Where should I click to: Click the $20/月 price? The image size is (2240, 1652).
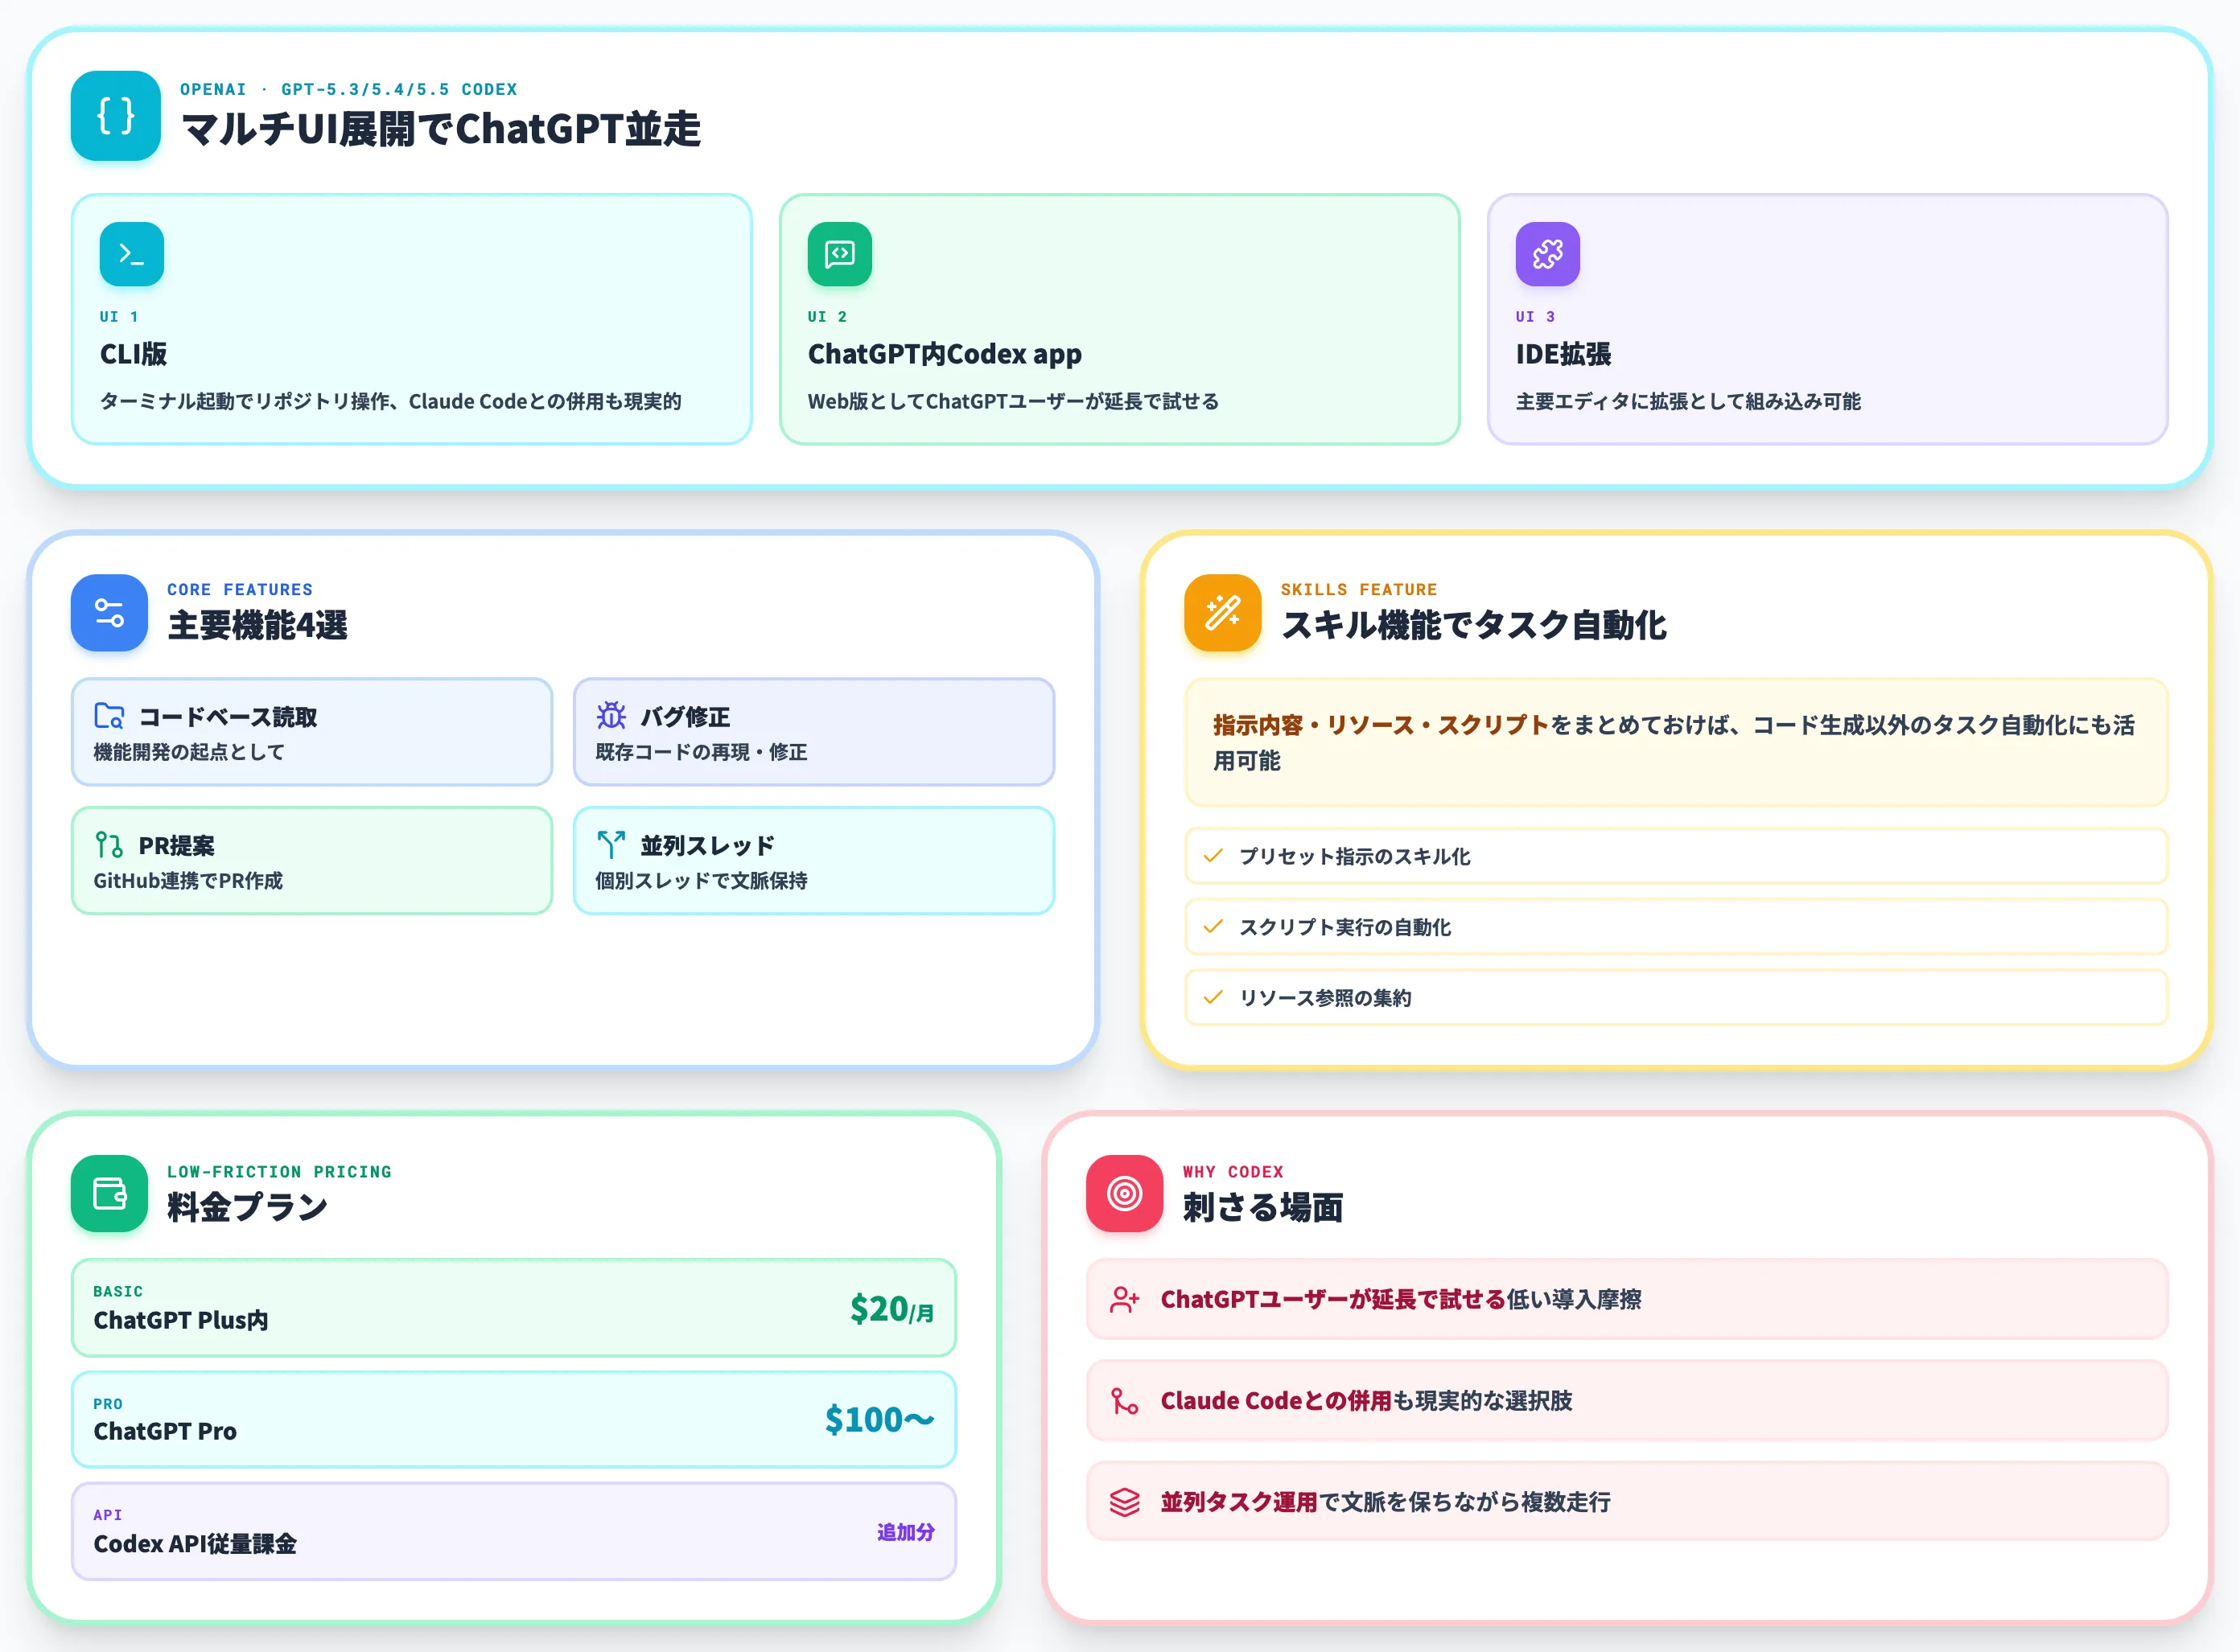[x=891, y=1308]
